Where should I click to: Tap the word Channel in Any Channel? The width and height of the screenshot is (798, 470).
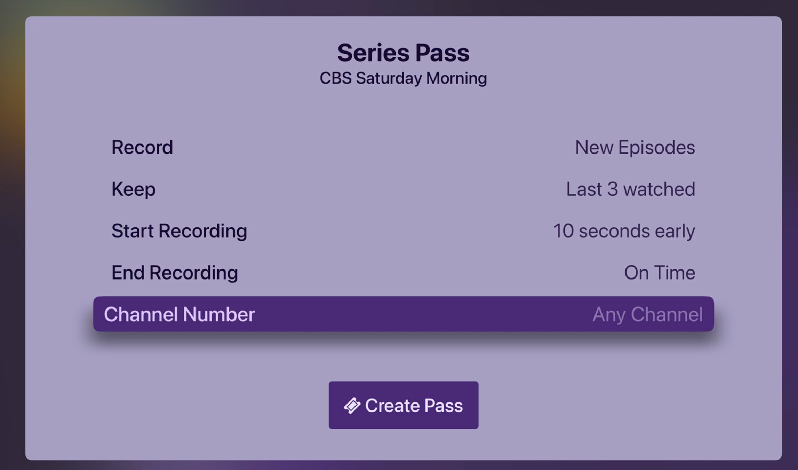pyautogui.click(x=667, y=314)
